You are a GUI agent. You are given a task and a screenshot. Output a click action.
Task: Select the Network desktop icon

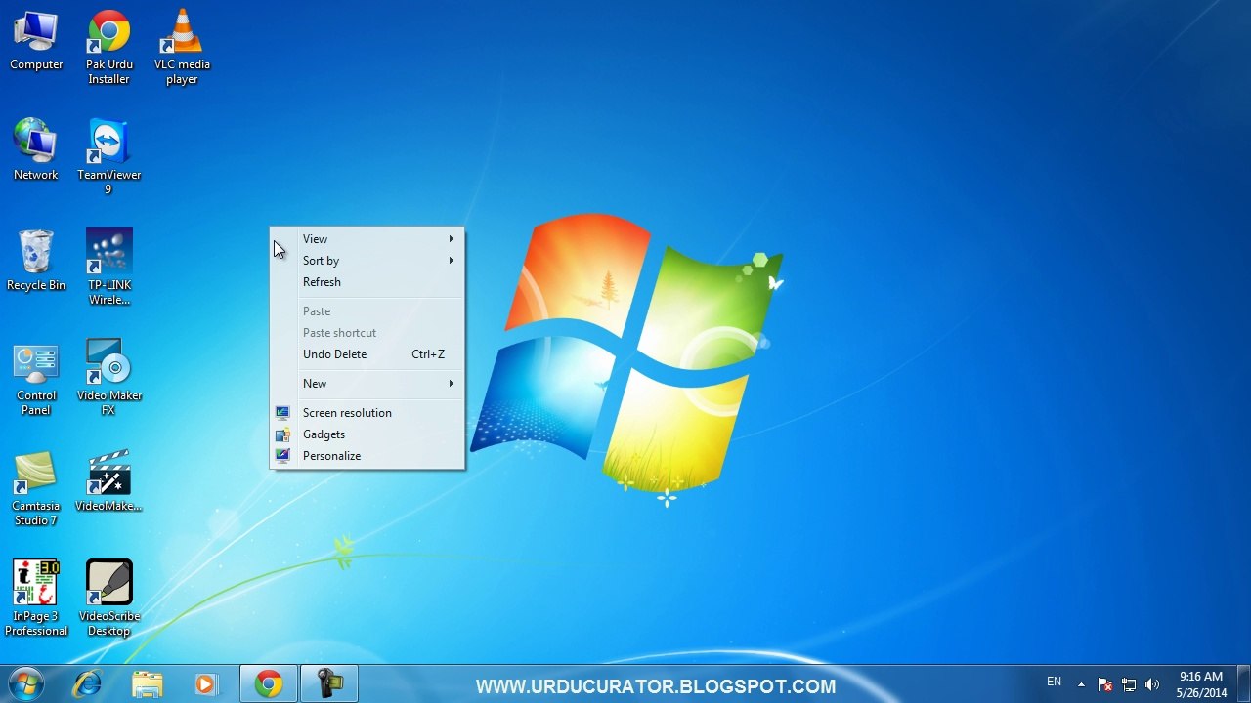coord(36,150)
